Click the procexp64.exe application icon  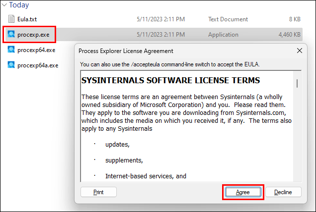point(11,50)
